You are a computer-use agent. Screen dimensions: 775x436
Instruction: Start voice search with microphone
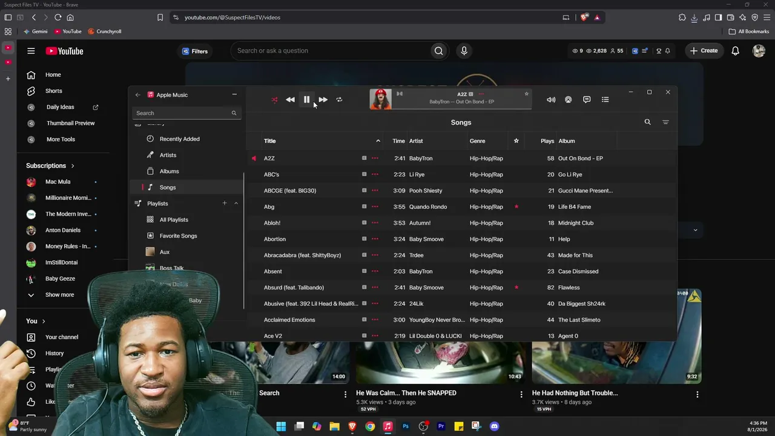click(464, 51)
